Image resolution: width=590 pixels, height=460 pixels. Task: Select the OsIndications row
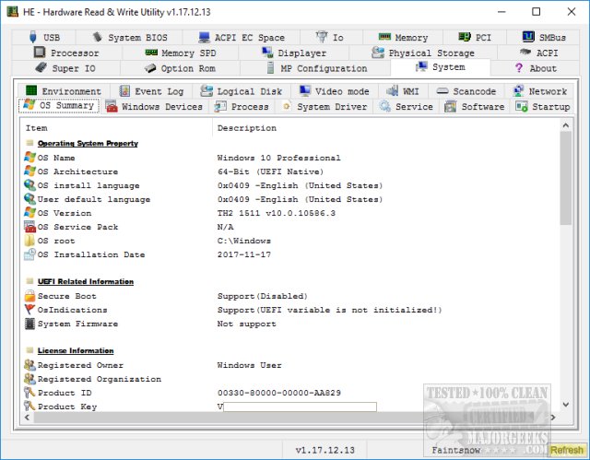[289, 310]
